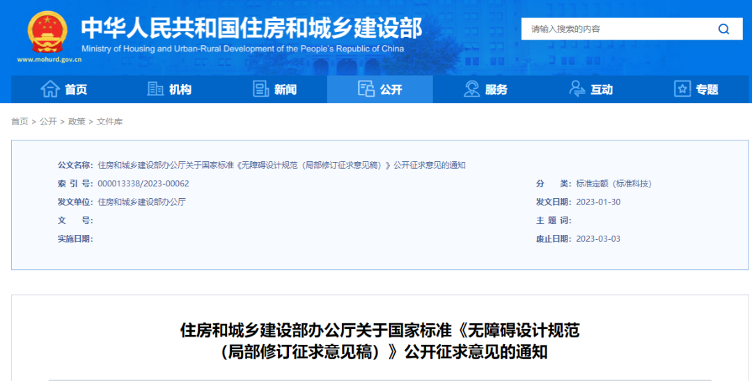Click the index number 000013338/2023-00062
Image resolution: width=752 pixels, height=381 pixels.
(x=143, y=184)
